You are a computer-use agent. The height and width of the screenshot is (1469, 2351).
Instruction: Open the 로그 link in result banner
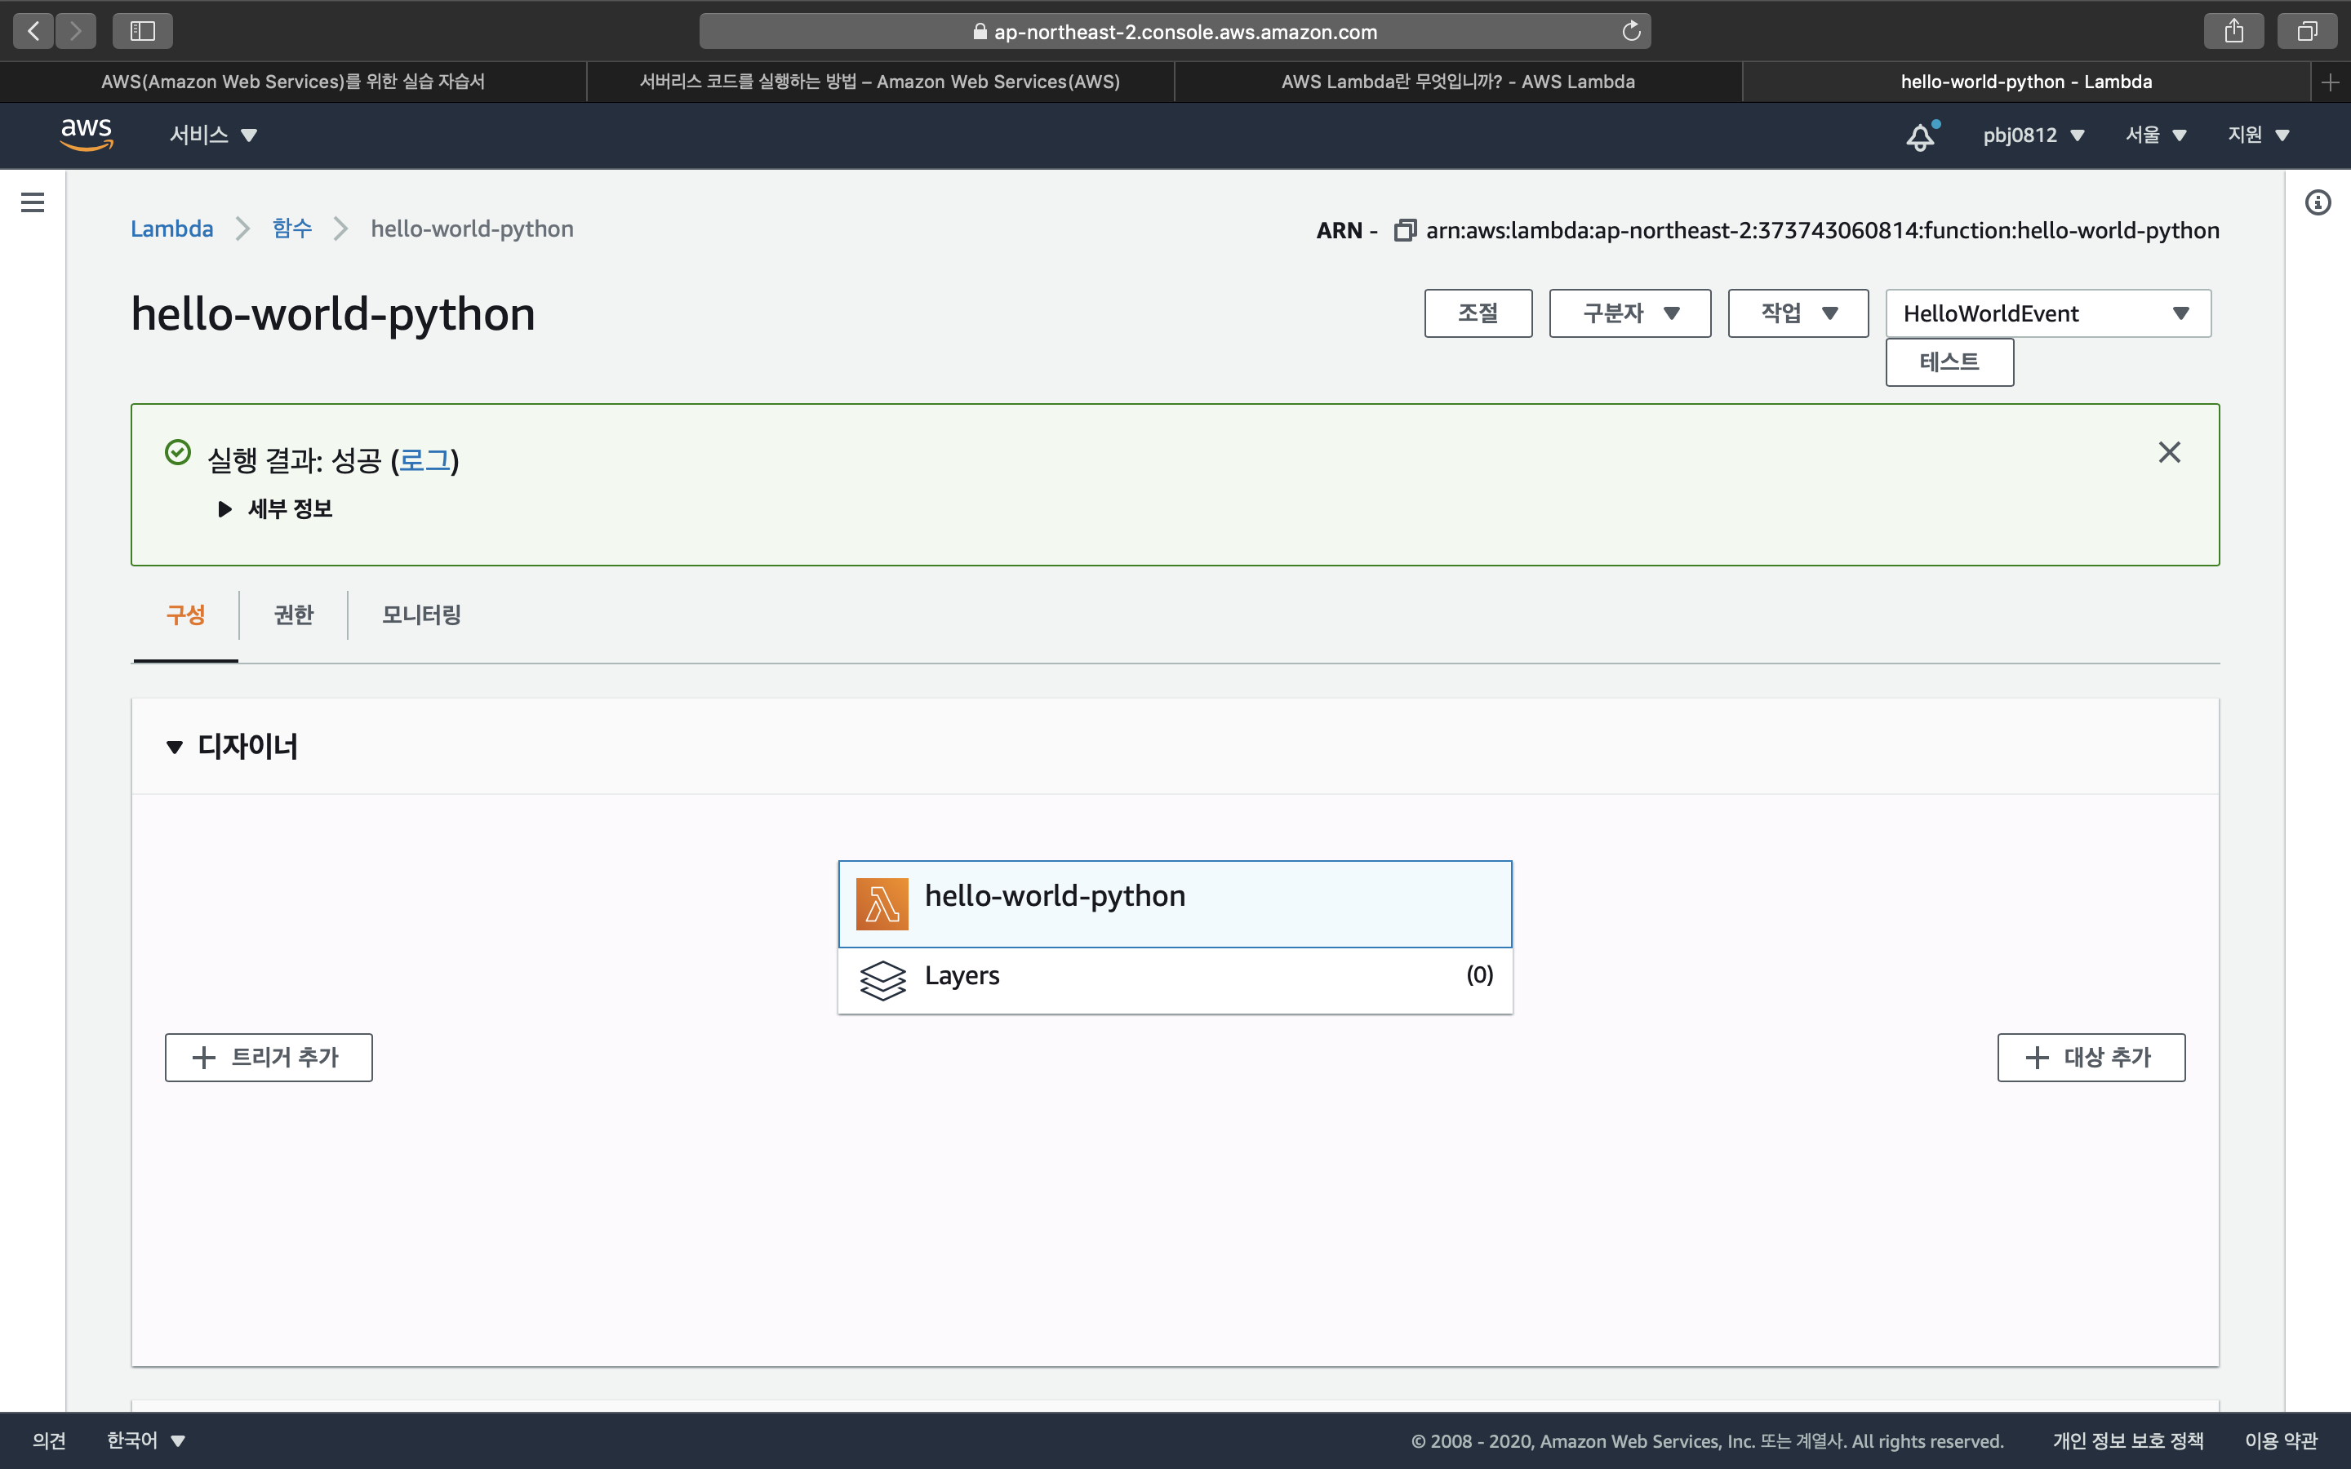[424, 460]
